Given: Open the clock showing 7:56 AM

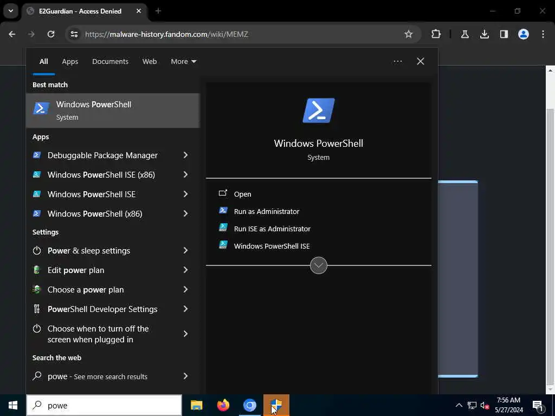Looking at the screenshot, I should pyautogui.click(x=508, y=405).
